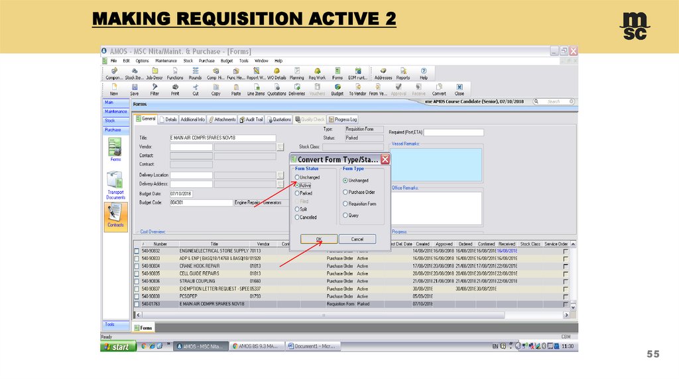Select the Cancelled form status option
679x380 pixels.
[306, 217]
